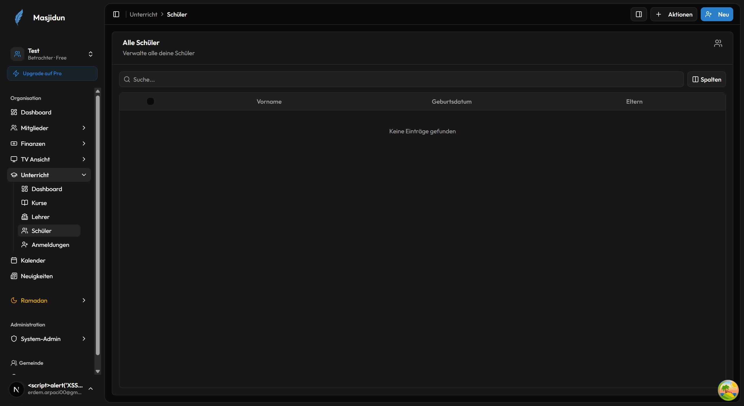The width and height of the screenshot is (744, 406).
Task: Open the Gemeinde section
Action: tap(31, 363)
